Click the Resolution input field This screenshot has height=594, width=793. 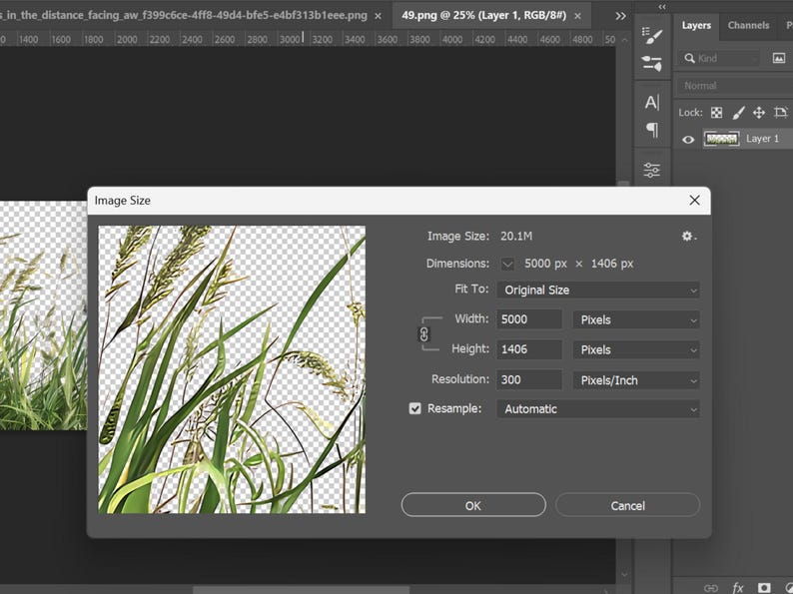[529, 379]
